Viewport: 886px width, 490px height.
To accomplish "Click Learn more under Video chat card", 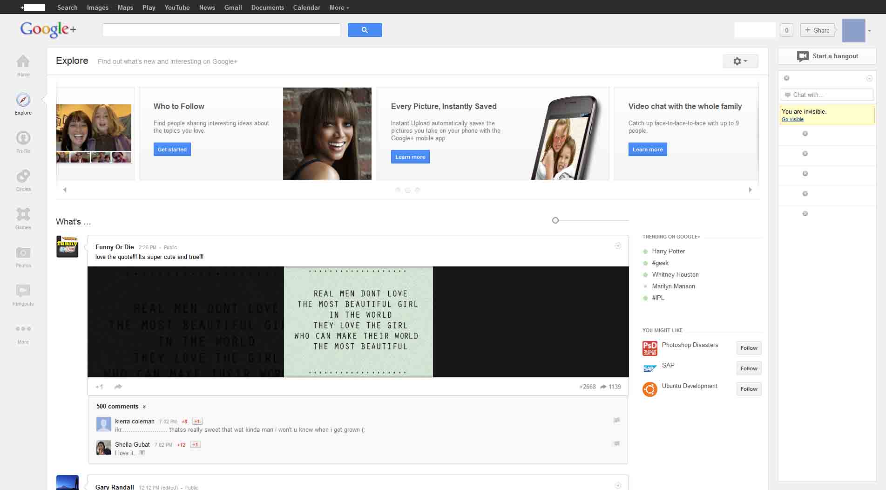I will coord(648,150).
